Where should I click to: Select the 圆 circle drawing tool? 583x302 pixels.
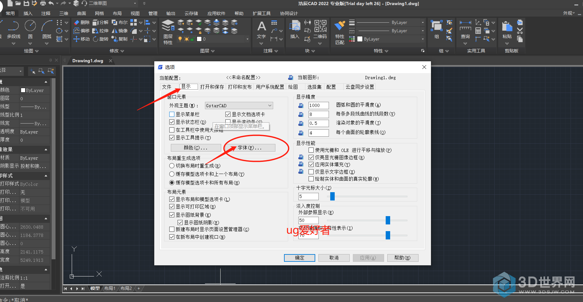30,30
